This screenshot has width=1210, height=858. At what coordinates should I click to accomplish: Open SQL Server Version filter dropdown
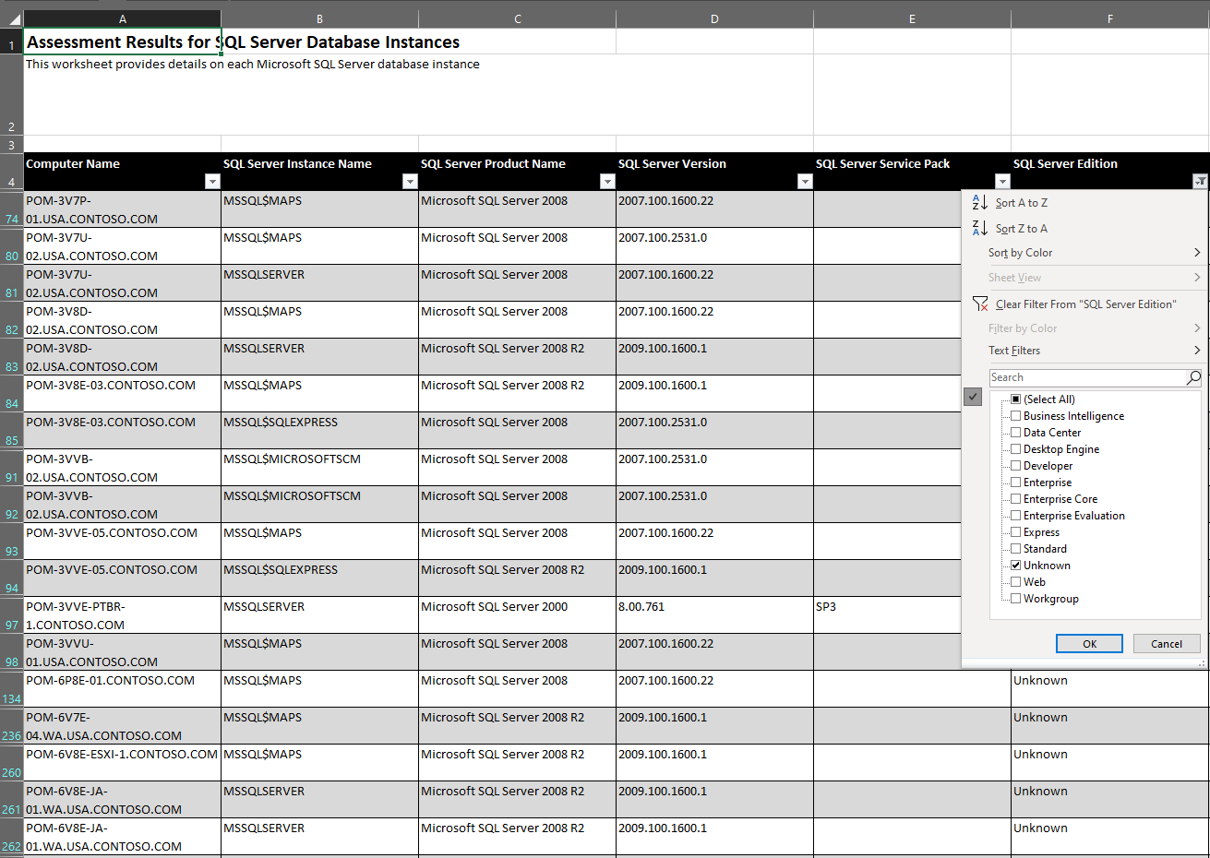[805, 182]
